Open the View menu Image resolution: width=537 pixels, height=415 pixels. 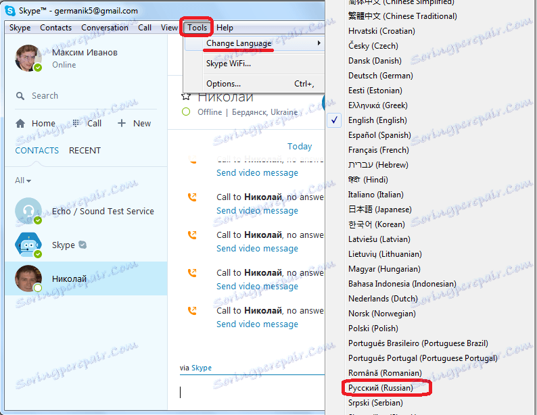point(169,28)
